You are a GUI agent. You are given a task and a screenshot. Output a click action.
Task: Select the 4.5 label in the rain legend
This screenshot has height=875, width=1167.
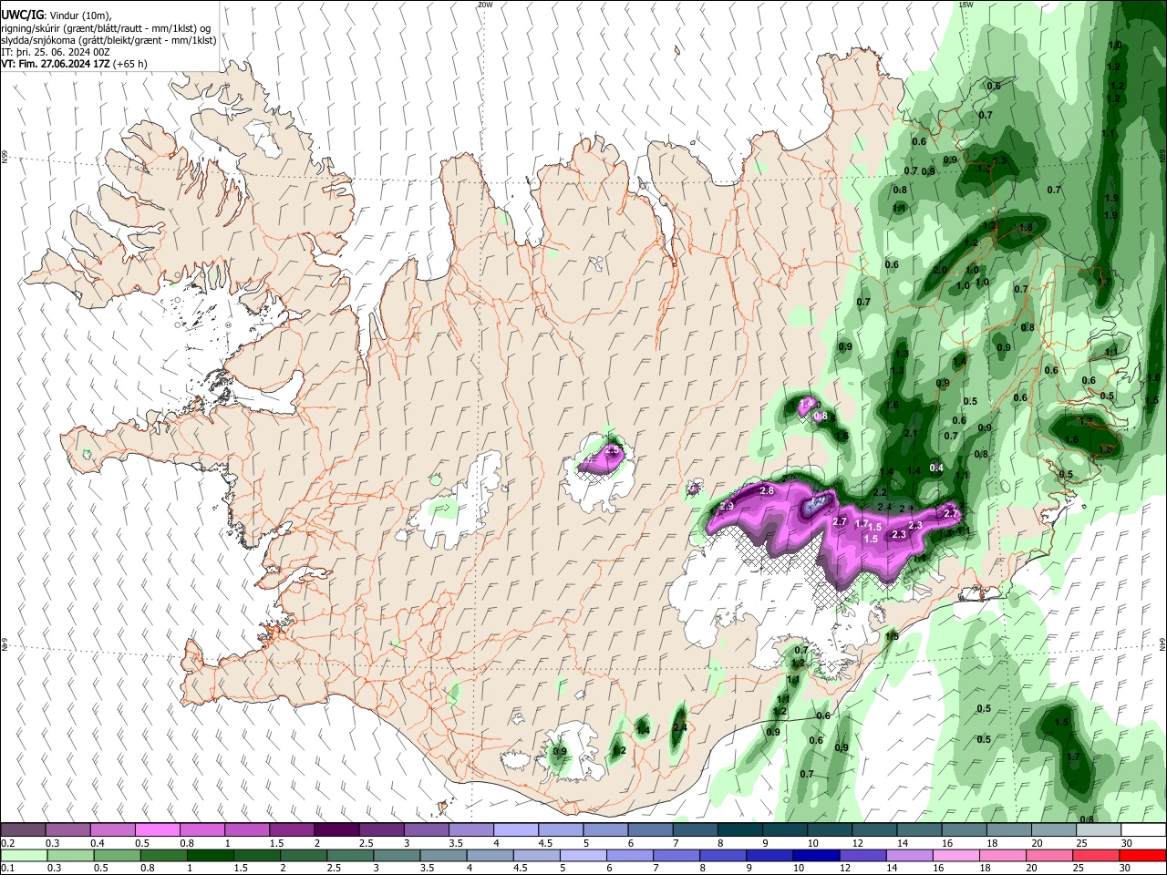click(520, 869)
